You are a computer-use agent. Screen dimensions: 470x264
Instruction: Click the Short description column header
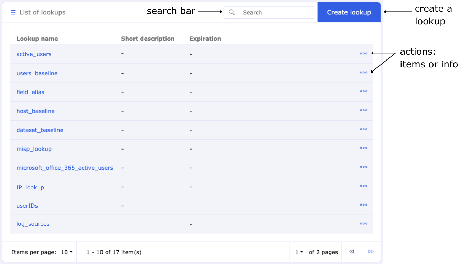(148, 38)
